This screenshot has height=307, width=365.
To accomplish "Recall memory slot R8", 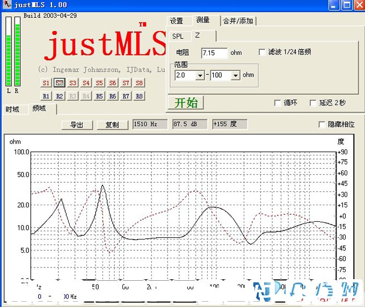I will coord(139,96).
